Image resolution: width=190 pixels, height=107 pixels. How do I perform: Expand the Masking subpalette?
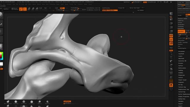[181, 70]
